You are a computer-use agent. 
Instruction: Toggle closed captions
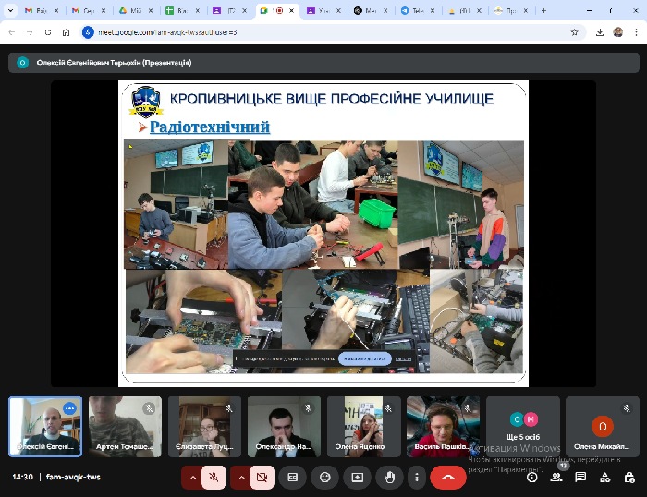click(293, 477)
